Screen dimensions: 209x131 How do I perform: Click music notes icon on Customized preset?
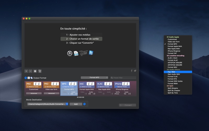tap(37, 84)
